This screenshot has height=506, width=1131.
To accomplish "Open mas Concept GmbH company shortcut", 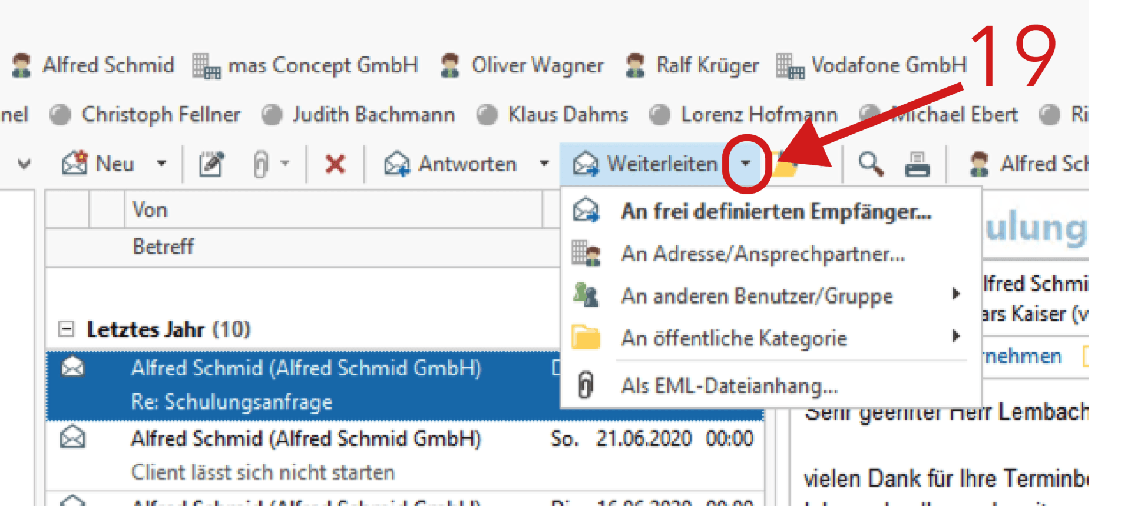I will (x=305, y=65).
